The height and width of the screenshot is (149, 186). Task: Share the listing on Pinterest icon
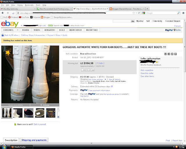tap(176, 54)
